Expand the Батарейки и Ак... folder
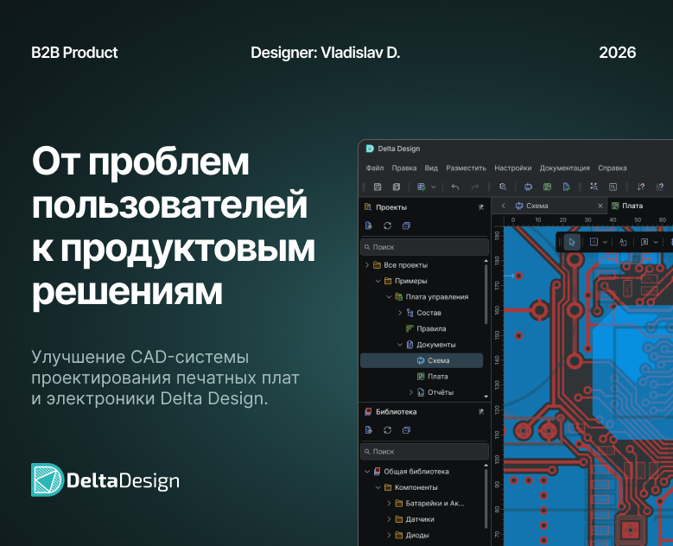 click(x=389, y=504)
